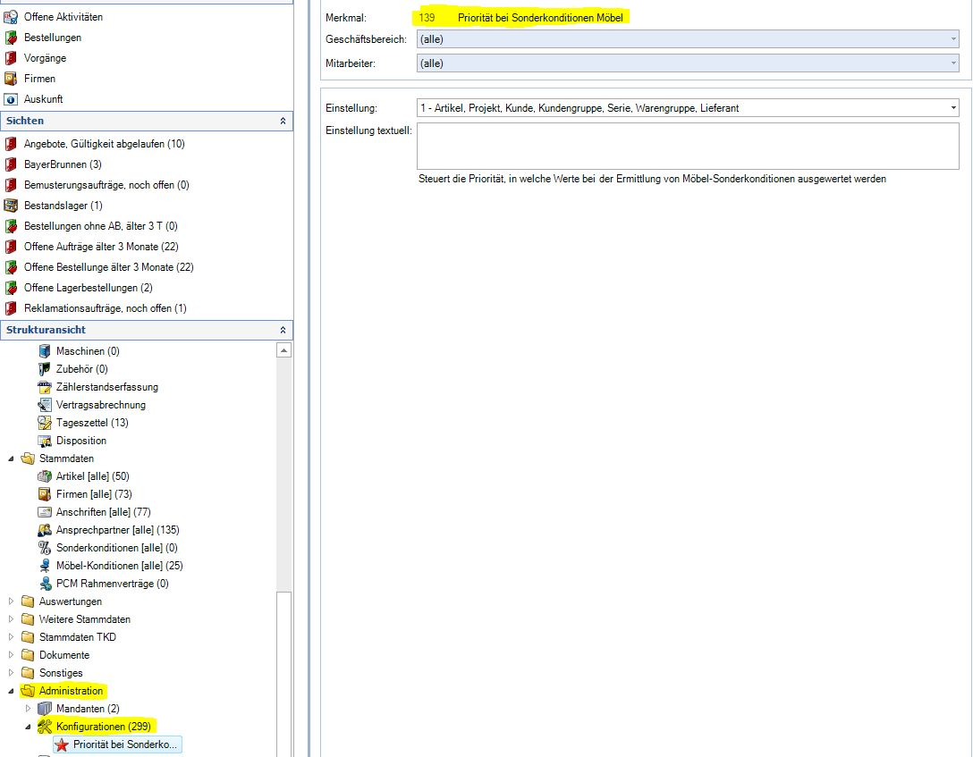Click into the Einstellung textuell field
This screenshot has width=973, height=757.
point(687,146)
